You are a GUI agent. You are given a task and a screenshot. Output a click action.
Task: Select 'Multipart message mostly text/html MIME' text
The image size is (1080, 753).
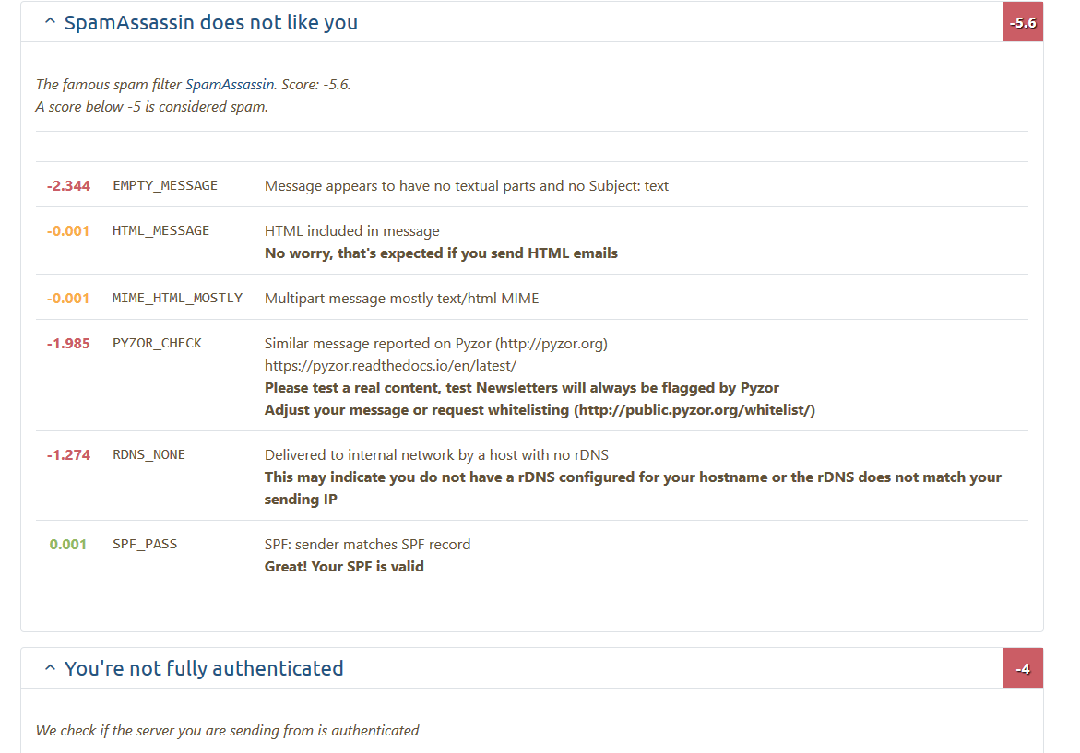coord(401,299)
